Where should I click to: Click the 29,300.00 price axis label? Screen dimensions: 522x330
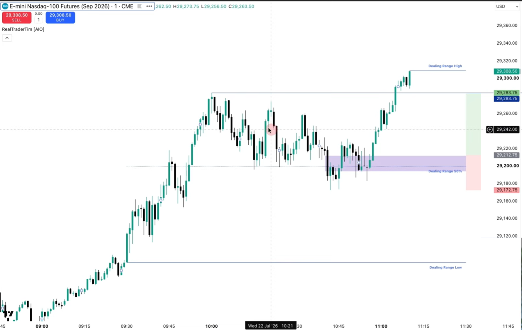tap(507, 78)
